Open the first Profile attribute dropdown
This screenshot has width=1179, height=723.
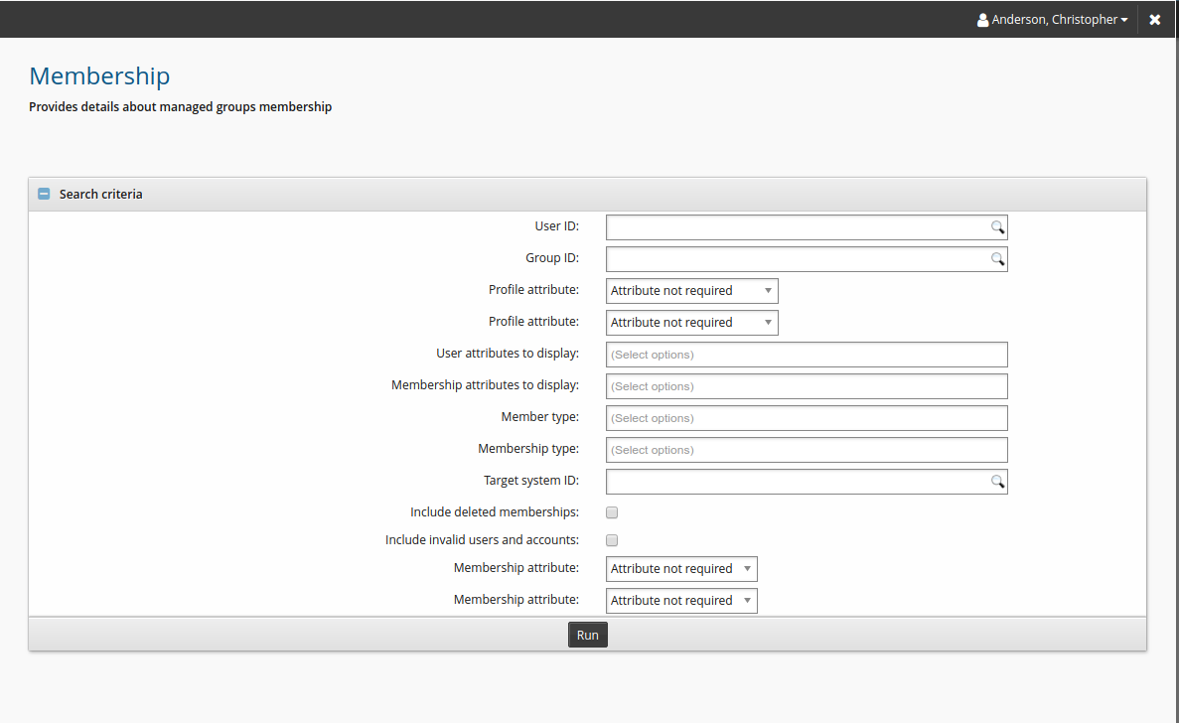point(691,291)
